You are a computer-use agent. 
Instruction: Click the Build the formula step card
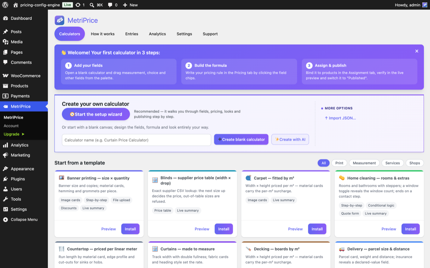point(239,71)
